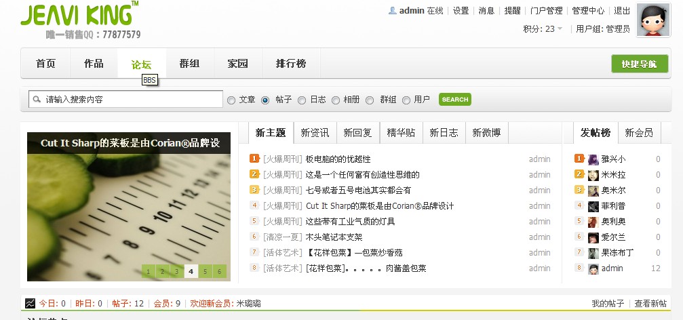The image size is (683, 320).
Task: Click rank 3 badge for 七号或者五号电池 topic
Action: (254, 190)
